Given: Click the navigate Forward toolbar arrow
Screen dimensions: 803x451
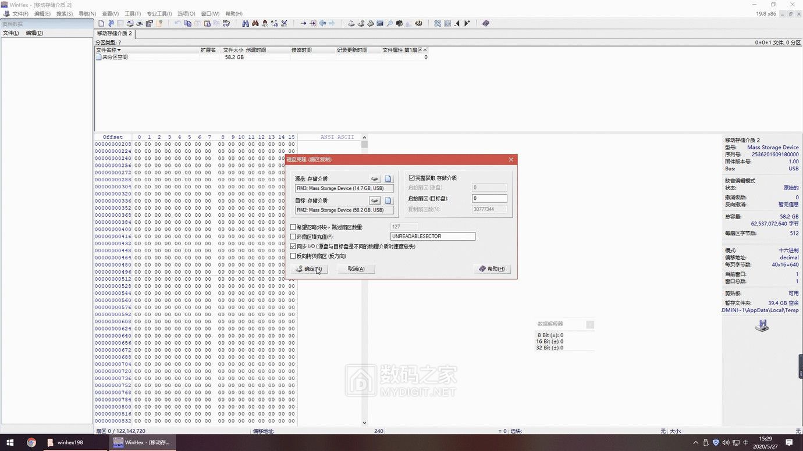Looking at the screenshot, I should (332, 23).
